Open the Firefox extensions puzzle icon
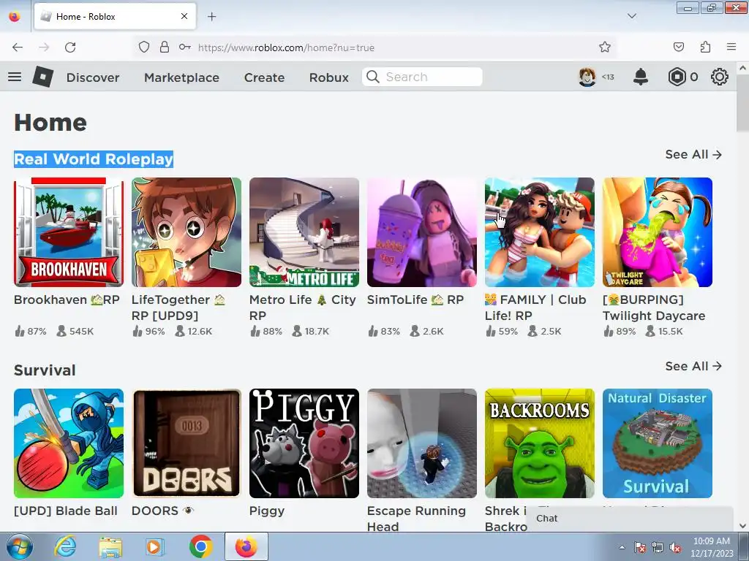 705,47
